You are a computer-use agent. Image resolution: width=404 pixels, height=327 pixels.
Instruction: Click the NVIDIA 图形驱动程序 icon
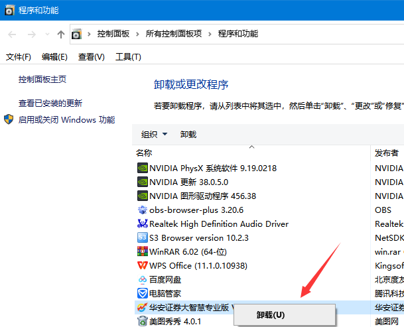[142, 196]
